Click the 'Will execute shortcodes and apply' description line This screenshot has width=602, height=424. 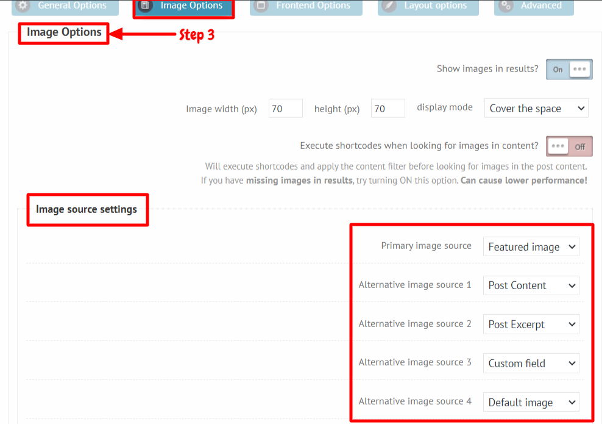pos(396,167)
